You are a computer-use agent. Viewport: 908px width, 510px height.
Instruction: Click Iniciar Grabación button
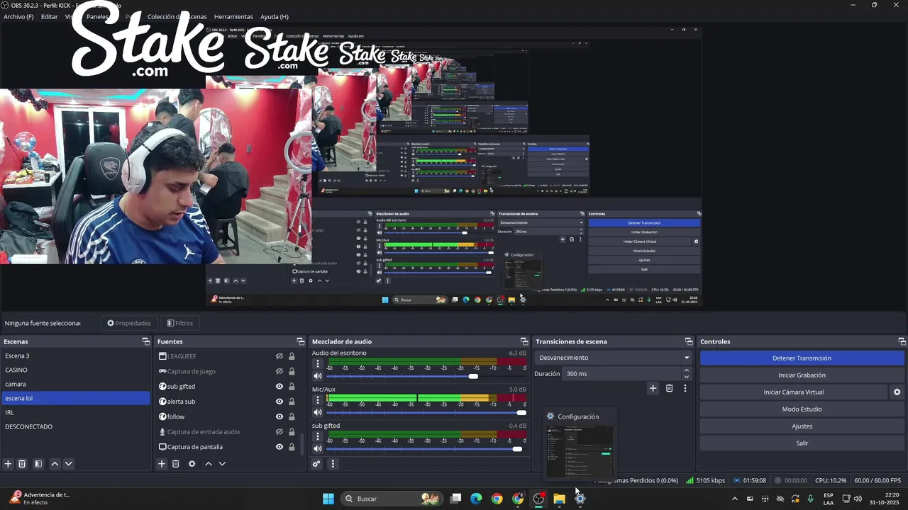[x=802, y=375]
